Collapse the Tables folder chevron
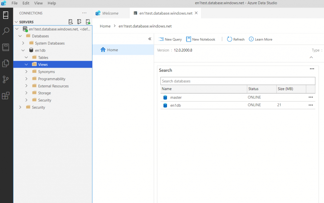 [x=26, y=58]
